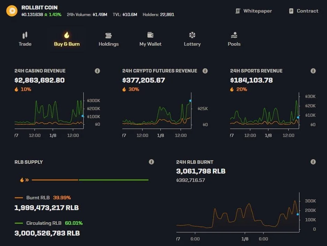Click the green price change arrow icon

(x=46, y=15)
